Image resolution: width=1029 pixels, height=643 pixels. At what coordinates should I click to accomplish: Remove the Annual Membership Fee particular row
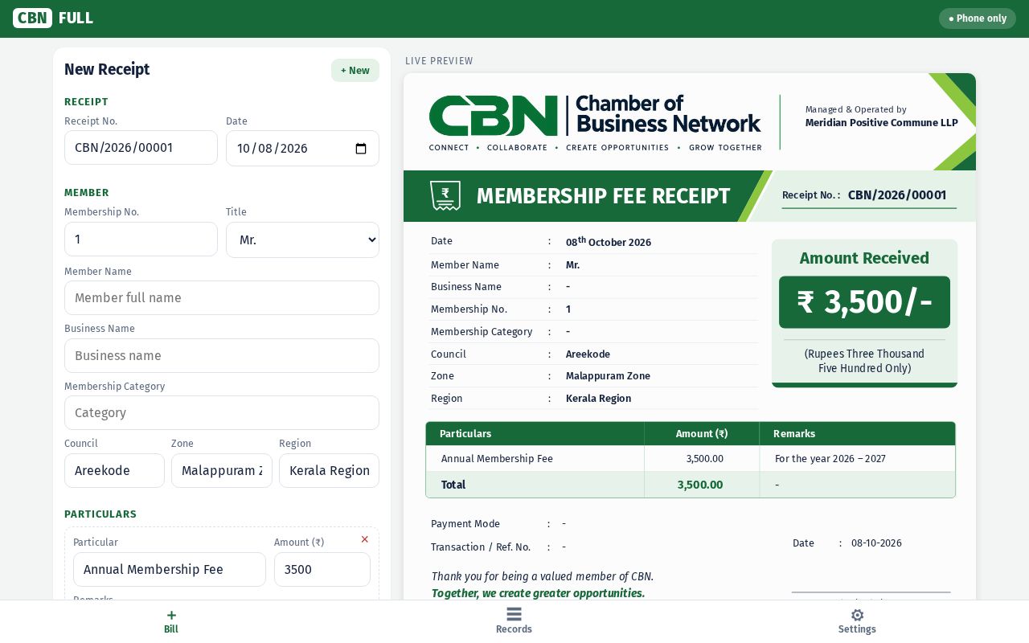click(x=364, y=539)
